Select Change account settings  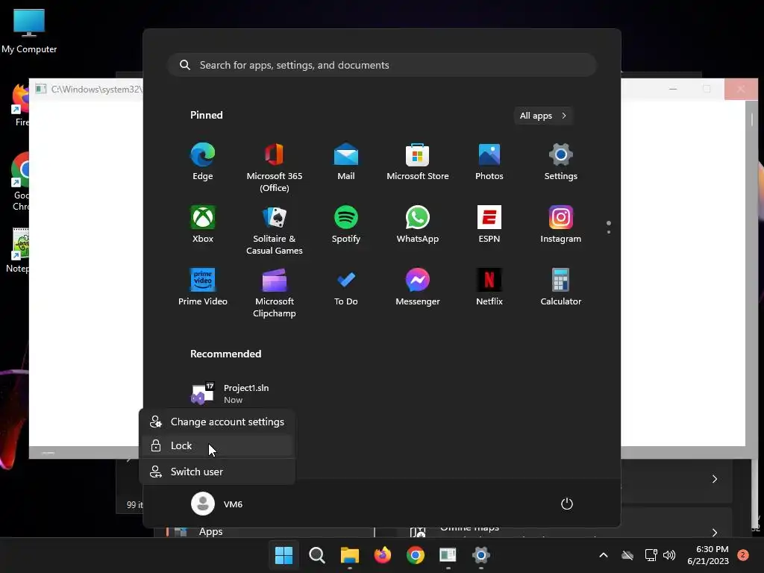pos(217,422)
